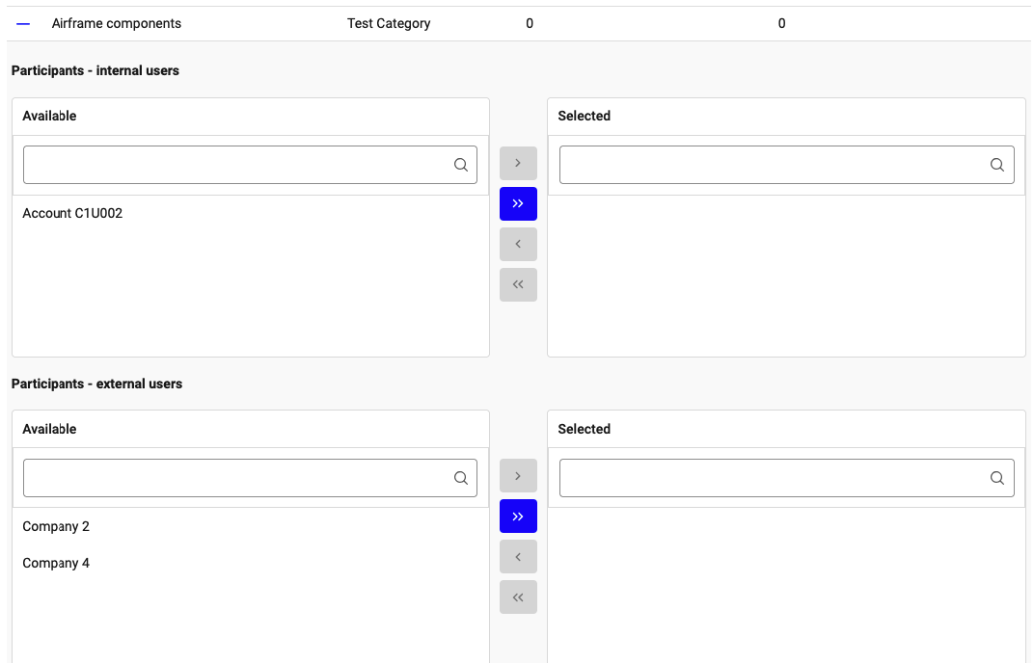
Task: Click single right arrow for internal users
Action: click(518, 163)
